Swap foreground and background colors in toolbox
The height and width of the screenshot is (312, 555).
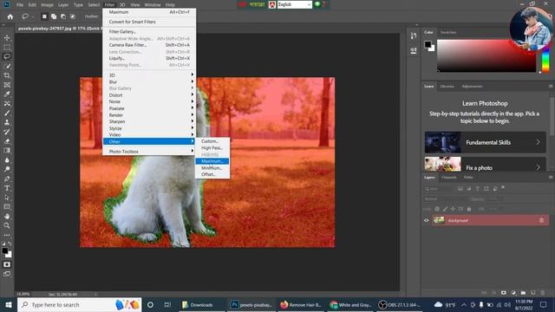(10, 244)
